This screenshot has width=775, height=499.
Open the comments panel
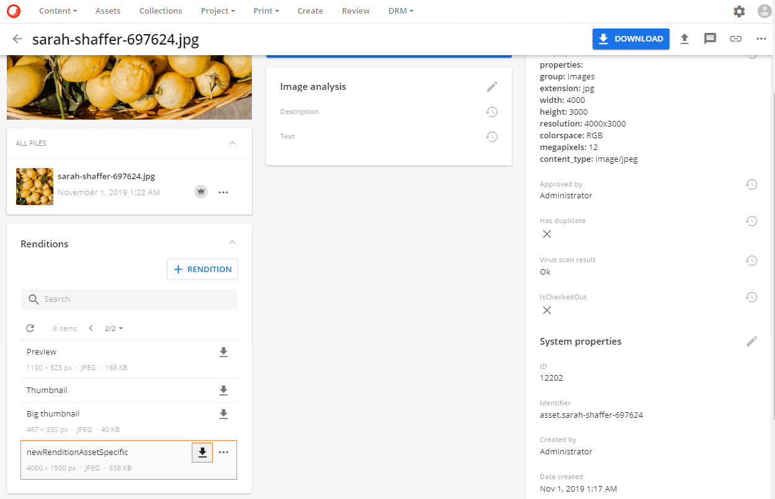710,38
